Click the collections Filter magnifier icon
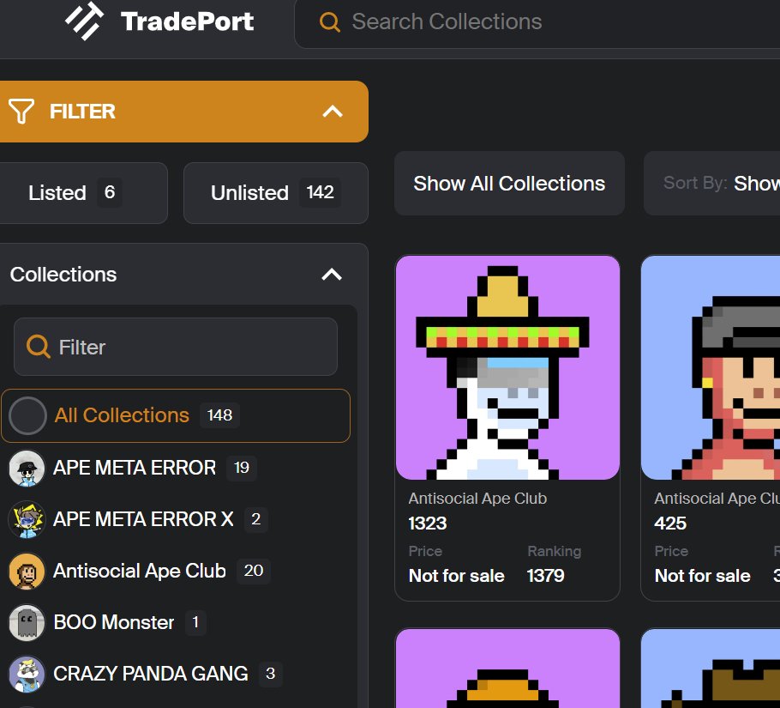Screen dimensions: 780x708 (x=39, y=347)
